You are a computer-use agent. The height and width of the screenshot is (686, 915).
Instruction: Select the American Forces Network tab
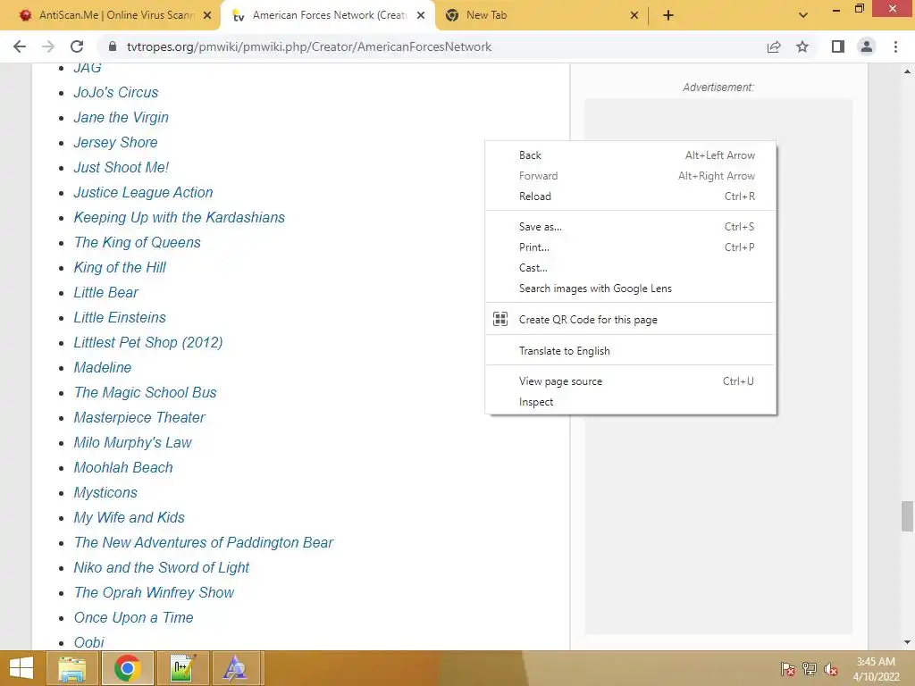pyautogui.click(x=328, y=15)
